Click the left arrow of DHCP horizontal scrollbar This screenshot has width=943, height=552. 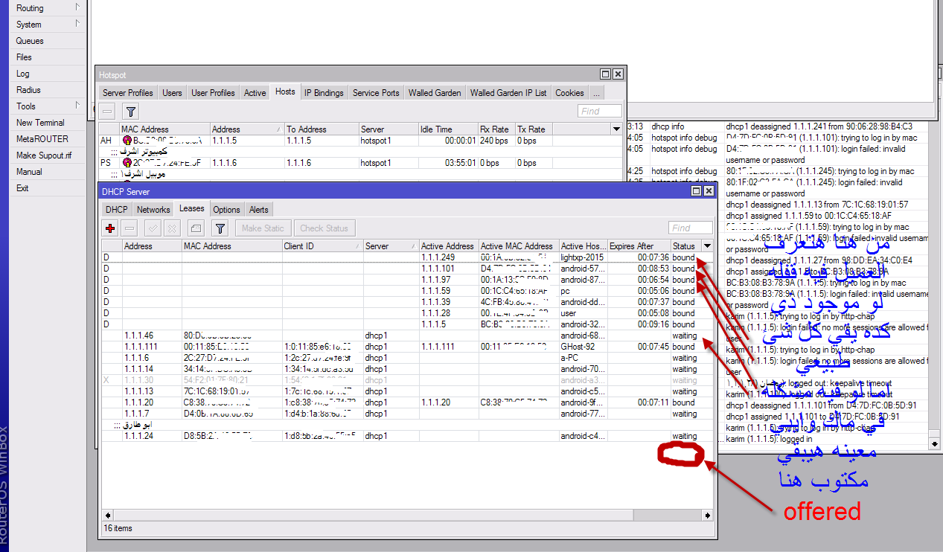click(107, 515)
